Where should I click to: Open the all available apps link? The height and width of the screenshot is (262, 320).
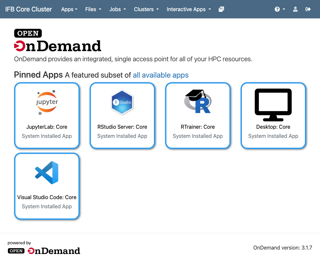[x=160, y=75]
